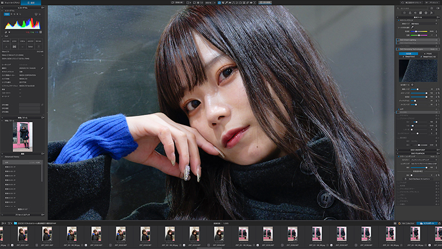The height and width of the screenshot is (249, 442).
Task: Click the blue エクスポート export button
Action: tap(427, 224)
